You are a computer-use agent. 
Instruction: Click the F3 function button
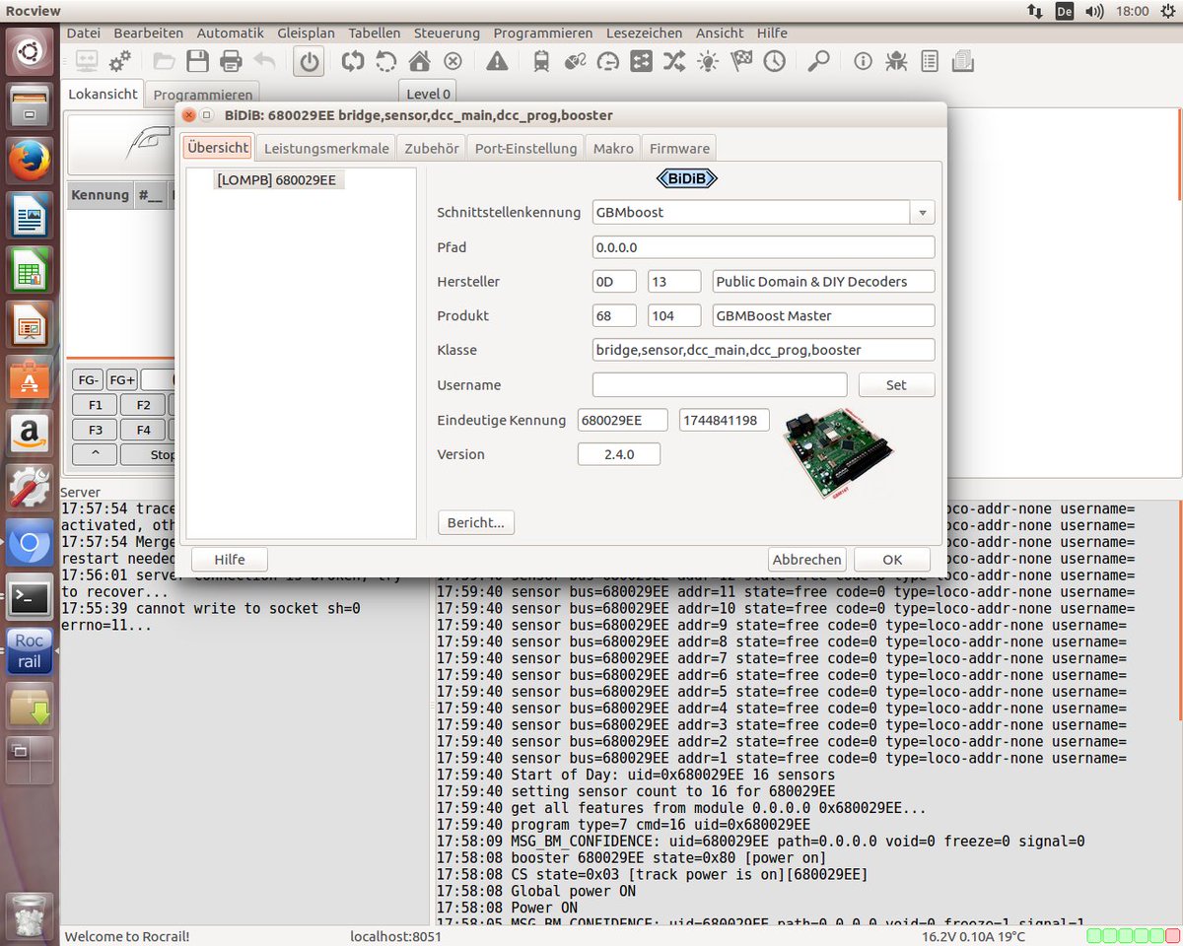tap(95, 430)
